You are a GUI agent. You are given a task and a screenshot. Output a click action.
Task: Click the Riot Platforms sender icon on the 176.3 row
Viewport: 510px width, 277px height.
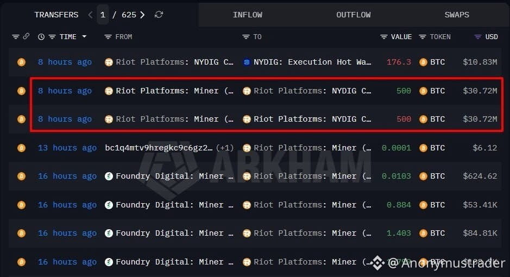(x=109, y=62)
